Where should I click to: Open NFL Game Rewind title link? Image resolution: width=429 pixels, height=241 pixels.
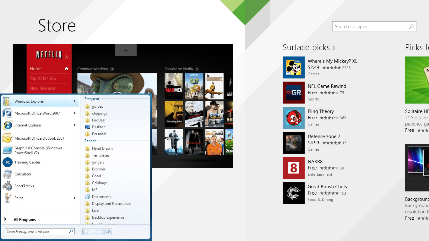[x=327, y=86]
